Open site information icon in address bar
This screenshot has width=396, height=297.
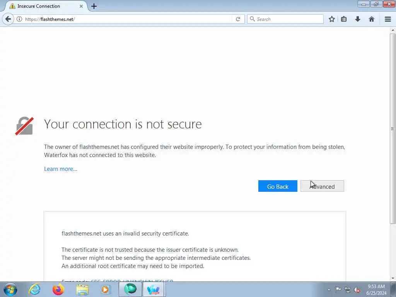(19, 19)
